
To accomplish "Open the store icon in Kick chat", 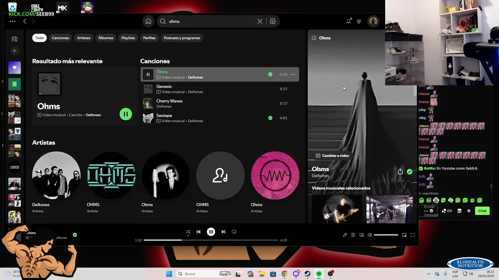I will (x=459, y=211).
